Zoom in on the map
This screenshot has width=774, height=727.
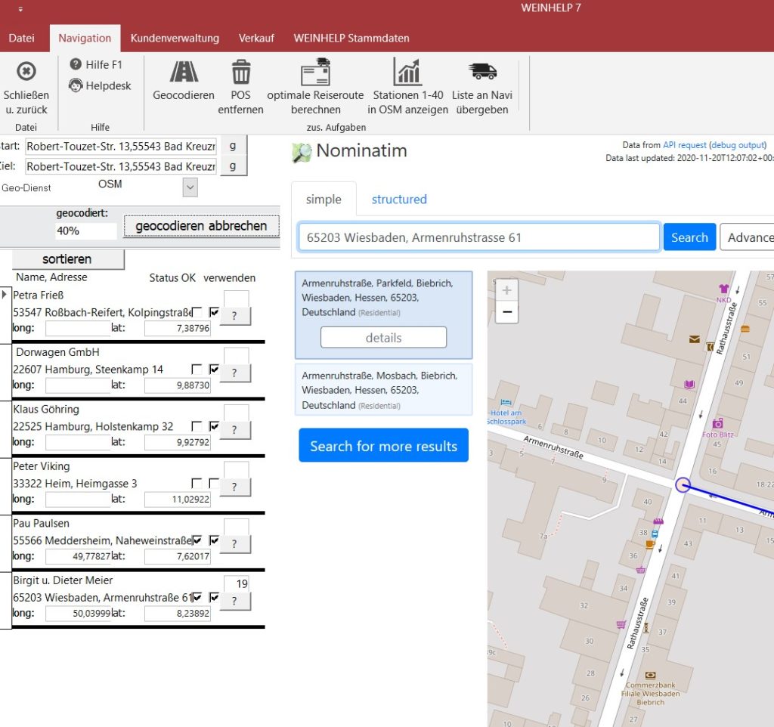pyautogui.click(x=506, y=290)
